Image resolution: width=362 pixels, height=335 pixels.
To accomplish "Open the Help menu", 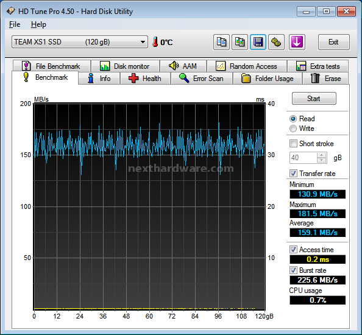I will [38, 24].
